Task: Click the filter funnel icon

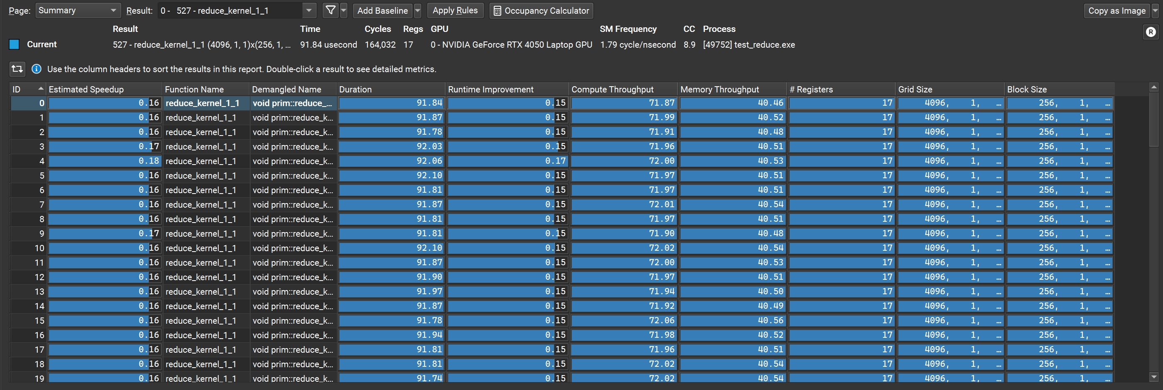Action: click(331, 10)
